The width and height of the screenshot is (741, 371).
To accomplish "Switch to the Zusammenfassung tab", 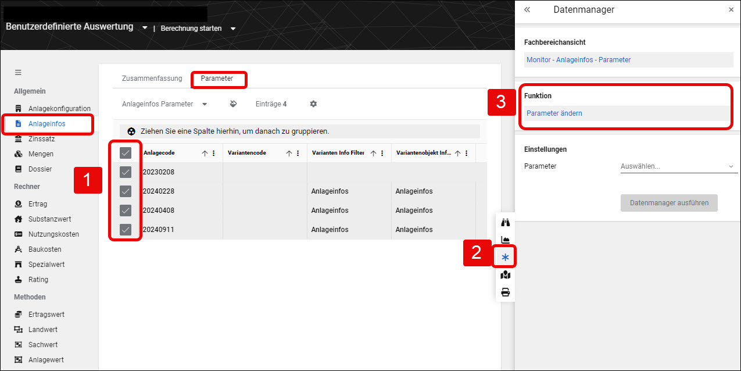I will [152, 79].
